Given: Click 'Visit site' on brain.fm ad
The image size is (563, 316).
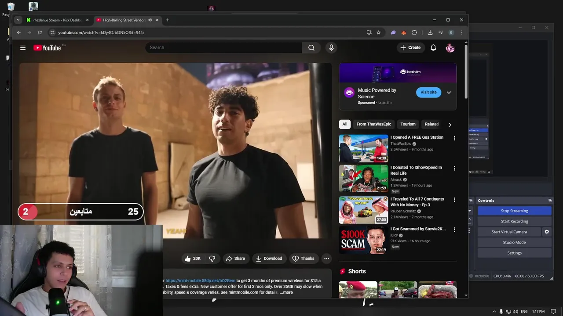Looking at the screenshot, I should tap(428, 93).
